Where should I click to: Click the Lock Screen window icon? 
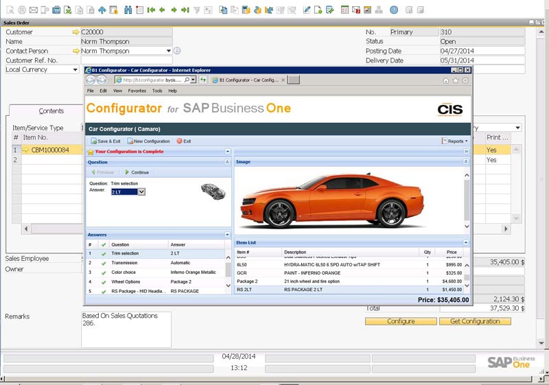click(x=113, y=10)
